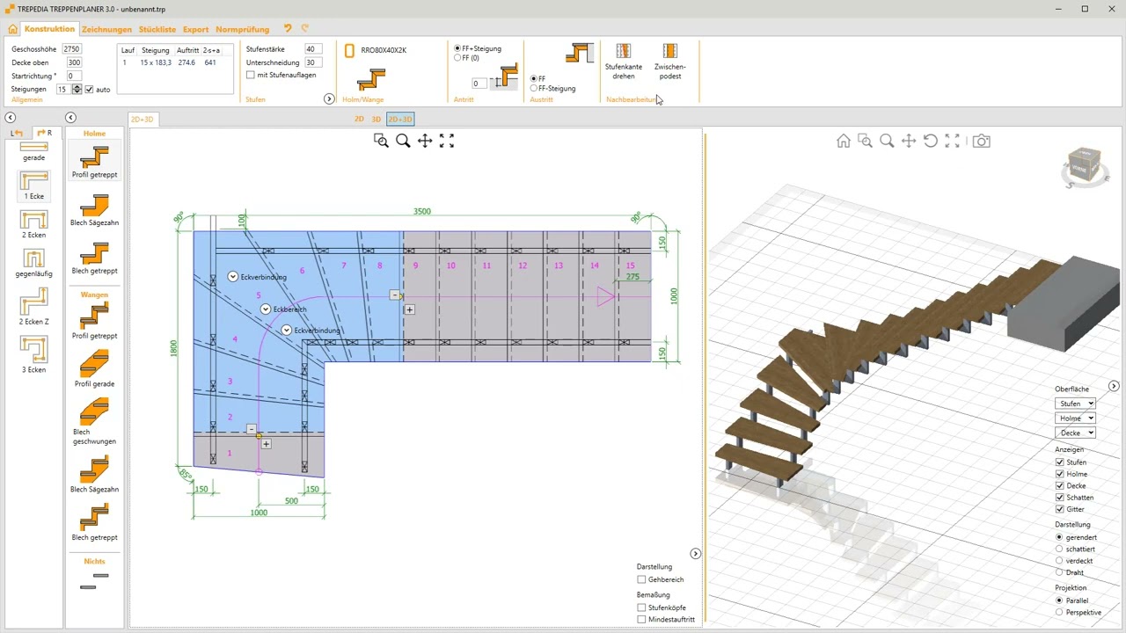Click magnifier zoom icon in 2D view
Image resolution: width=1126 pixels, height=633 pixels.
pos(403,141)
